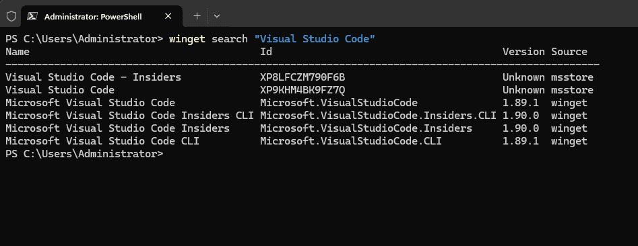Close the Administrator: PowerShell tab
Screen dimensions: 638x246
click(x=168, y=16)
